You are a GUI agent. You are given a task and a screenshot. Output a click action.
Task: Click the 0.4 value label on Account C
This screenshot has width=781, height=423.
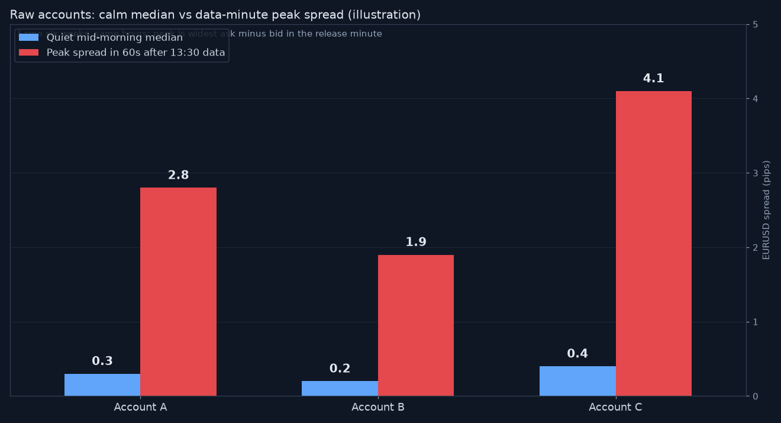coord(577,354)
